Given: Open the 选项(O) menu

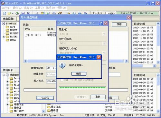Looking at the screenshot, I should pos(51,8).
